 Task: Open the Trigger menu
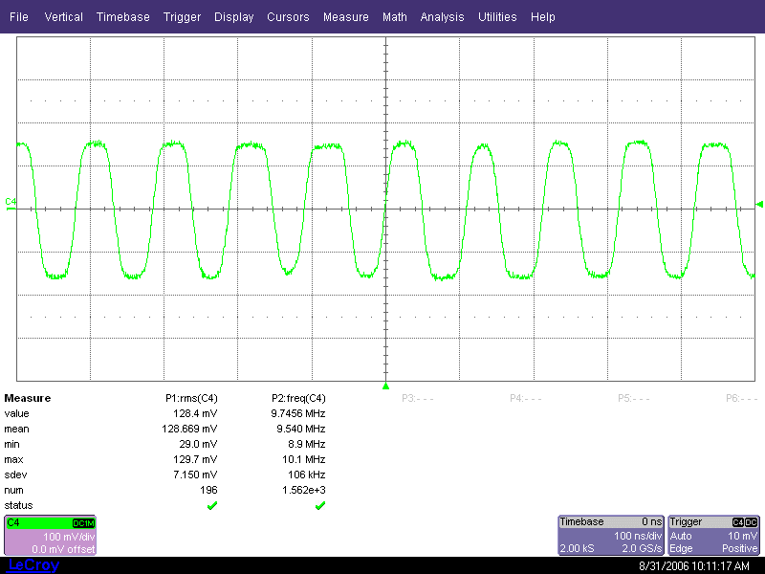click(182, 17)
